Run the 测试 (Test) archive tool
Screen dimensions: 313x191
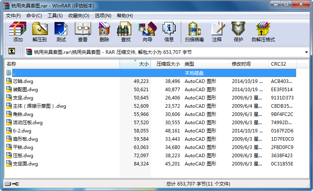tap(61, 31)
